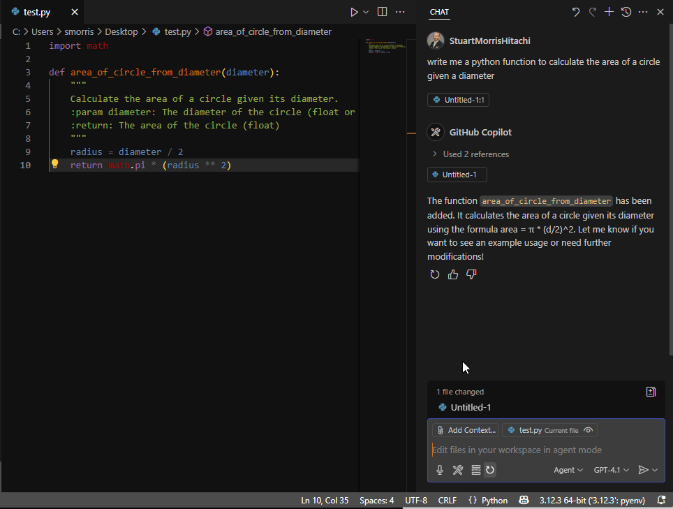Screen dimensions: 673x509
Task: Click the test.py breadcrumb segment
Action: tap(172, 31)
